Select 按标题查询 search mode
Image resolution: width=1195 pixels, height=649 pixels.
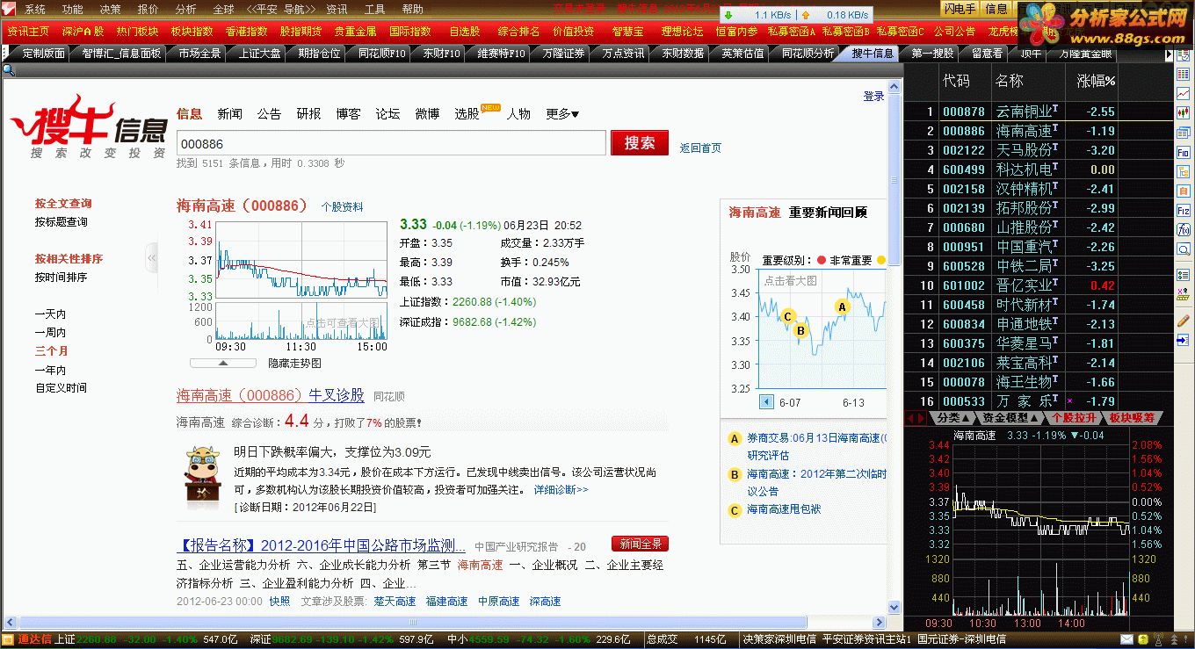pyautogui.click(x=62, y=222)
